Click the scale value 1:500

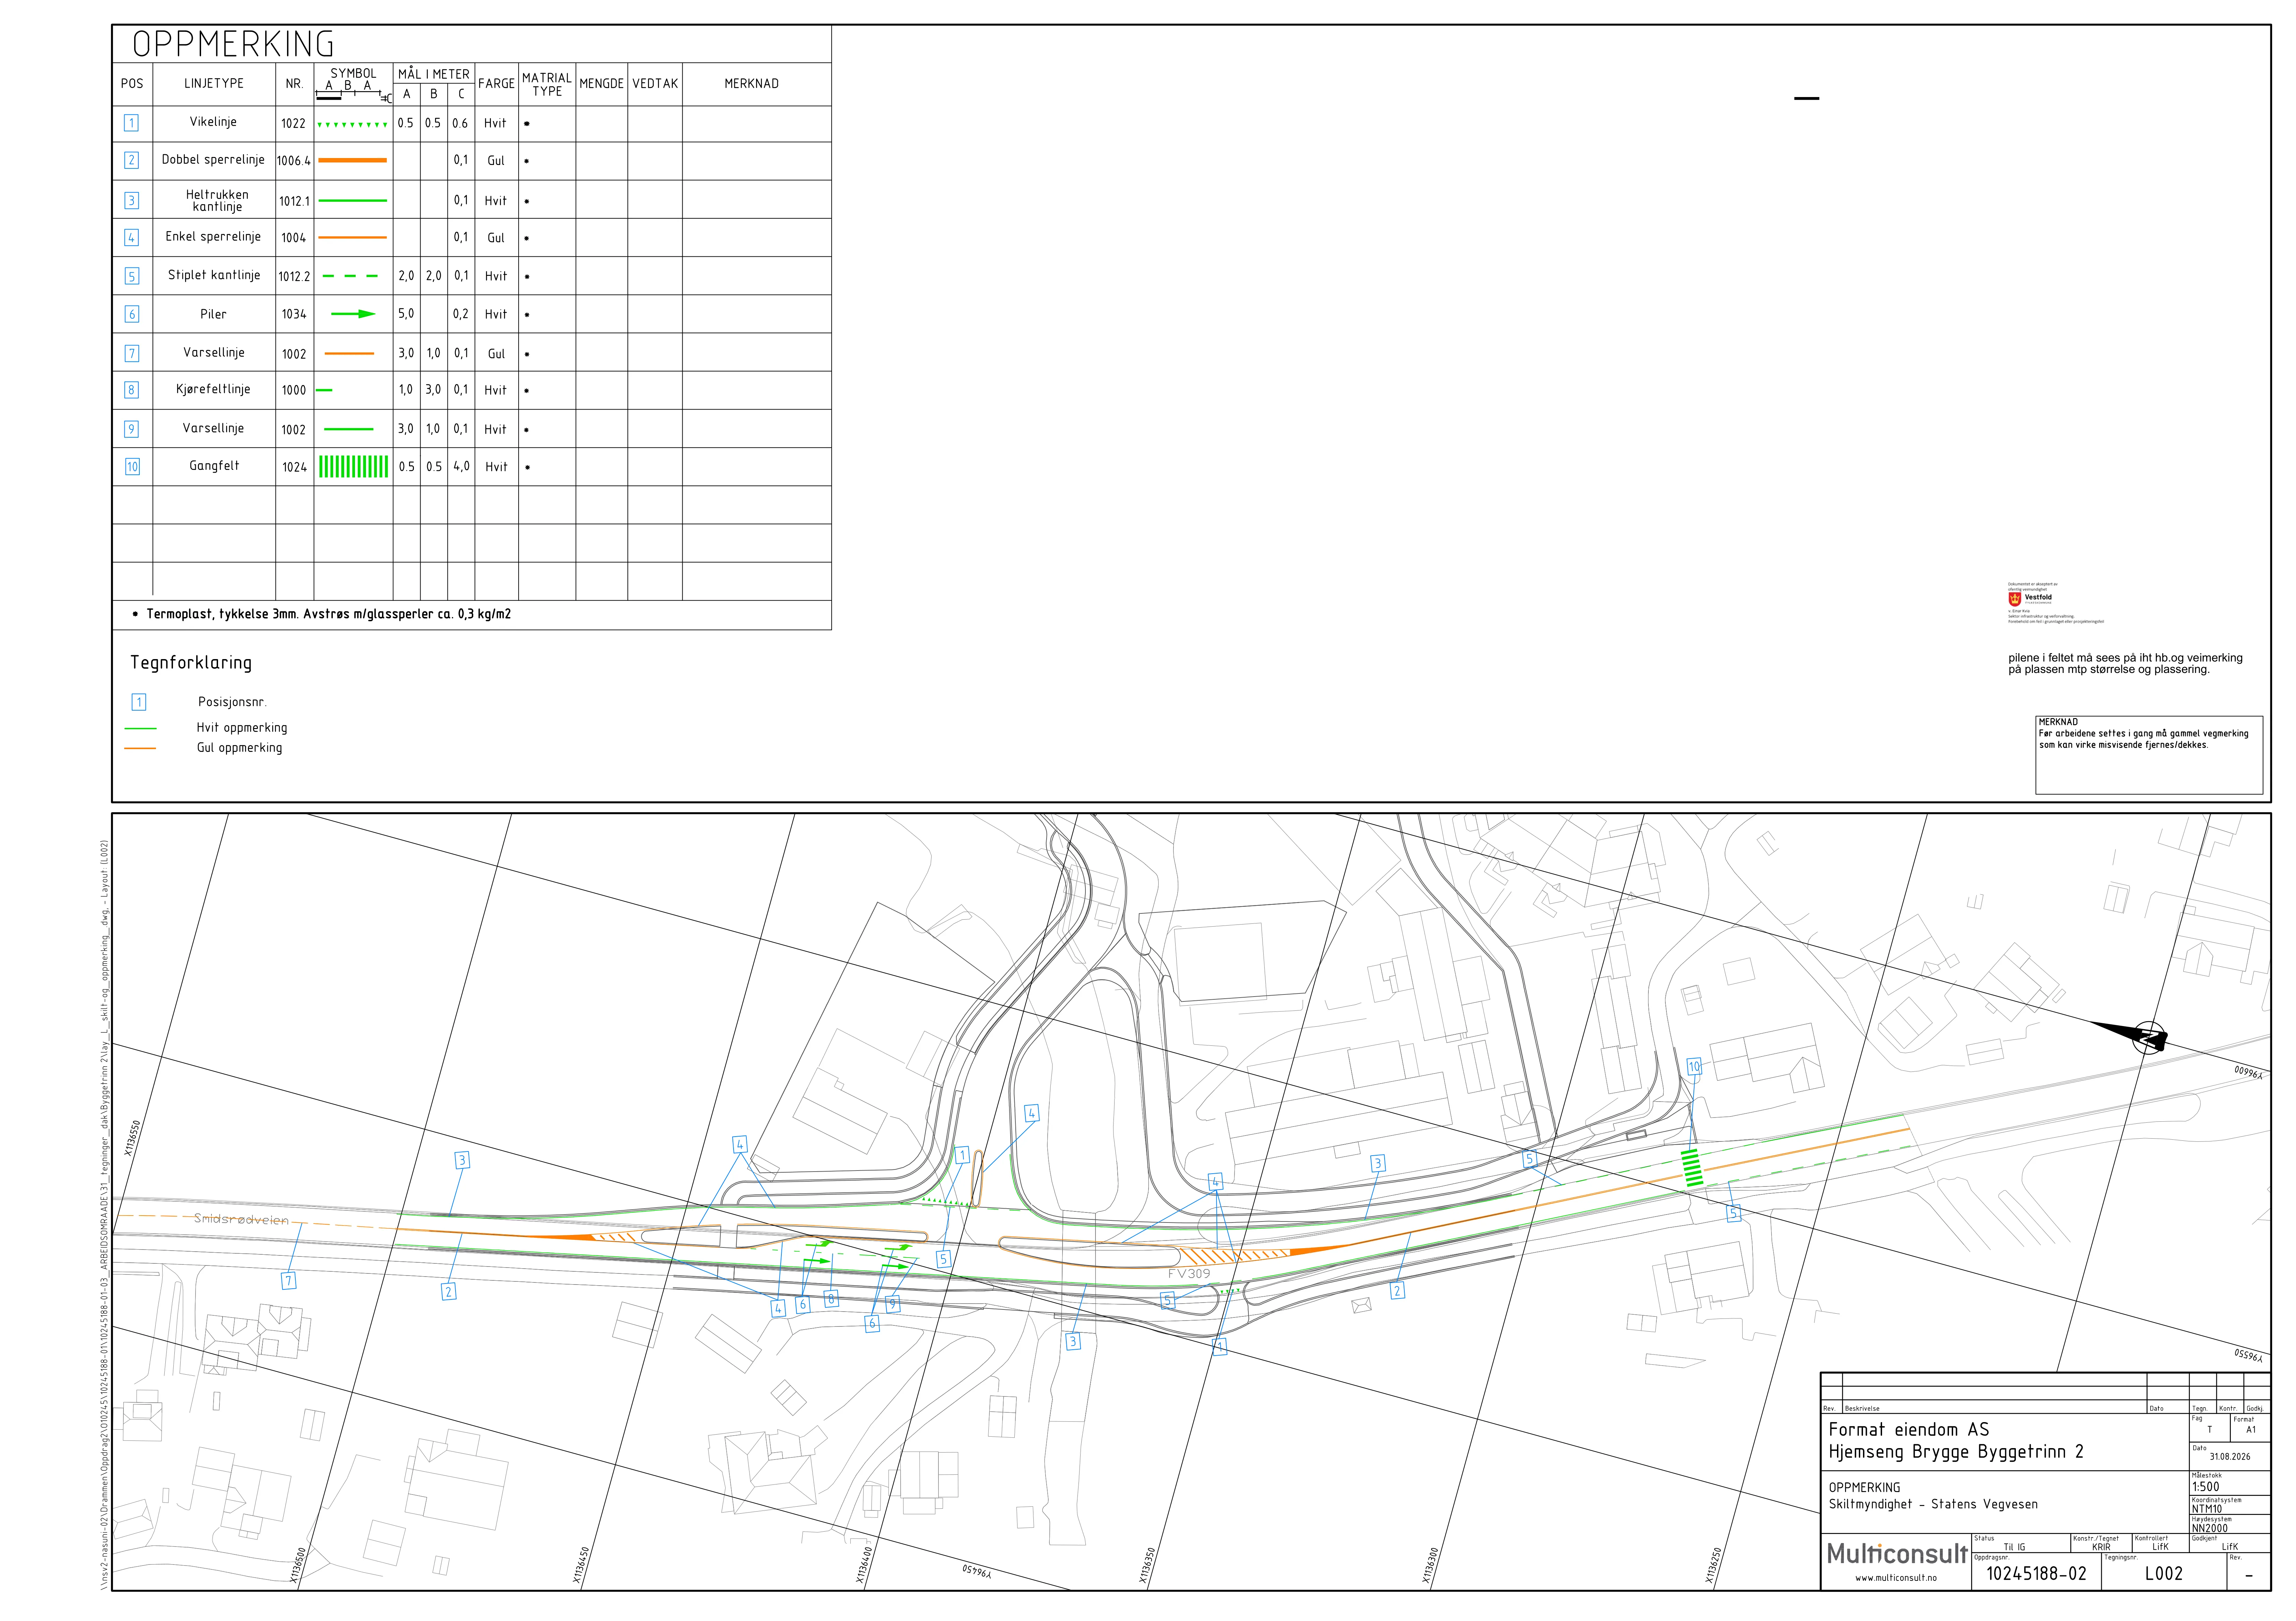point(2206,1487)
